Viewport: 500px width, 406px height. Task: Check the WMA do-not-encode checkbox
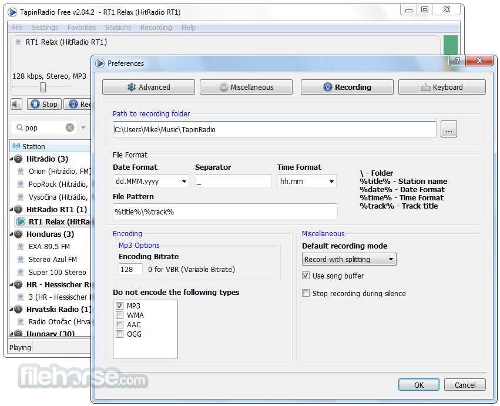click(x=120, y=315)
